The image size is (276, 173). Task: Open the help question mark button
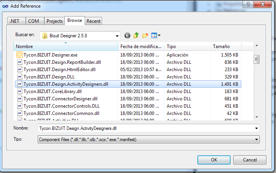[x=248, y=4]
